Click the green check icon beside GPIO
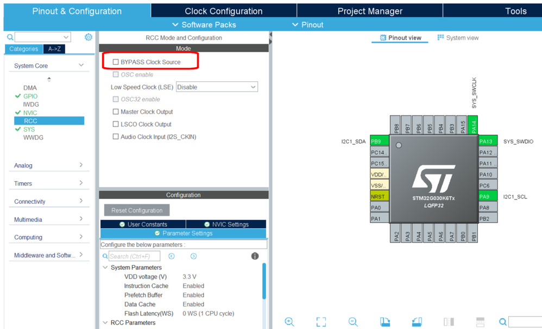542x329 pixels. (18, 96)
